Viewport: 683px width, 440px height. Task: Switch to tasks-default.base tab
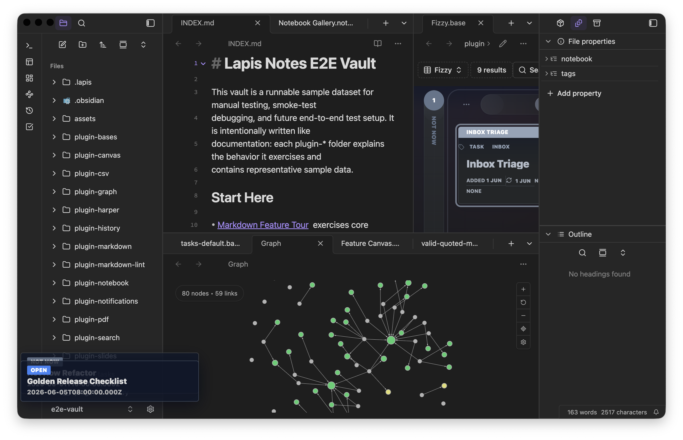(210, 243)
